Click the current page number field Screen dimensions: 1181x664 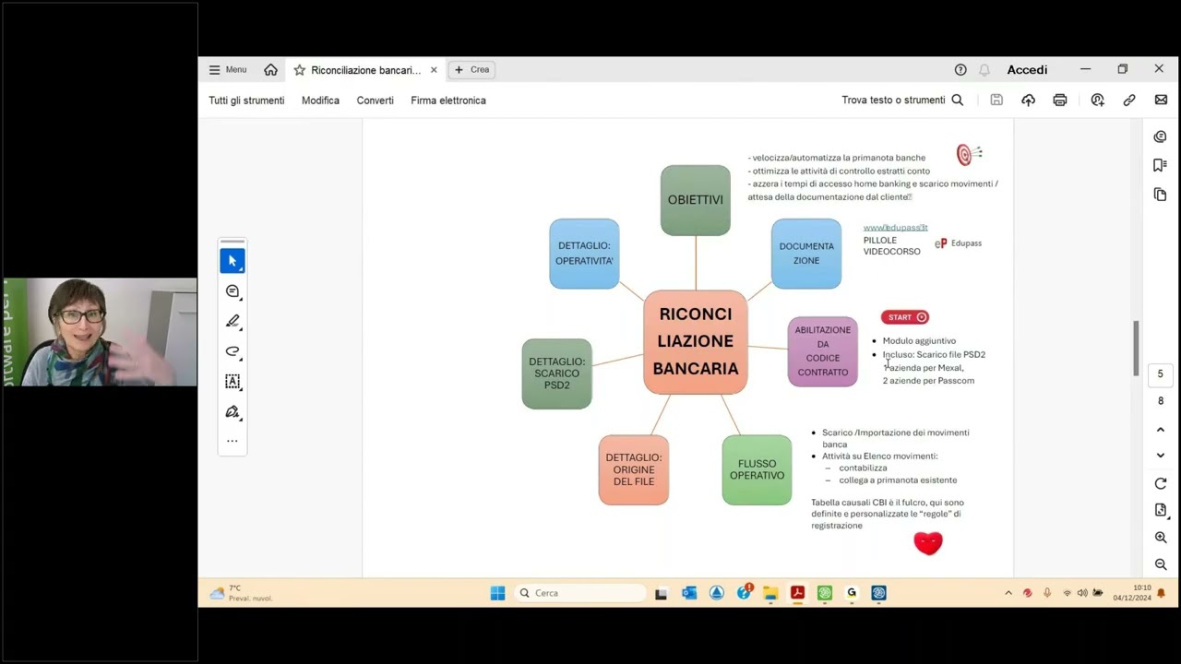click(1161, 373)
